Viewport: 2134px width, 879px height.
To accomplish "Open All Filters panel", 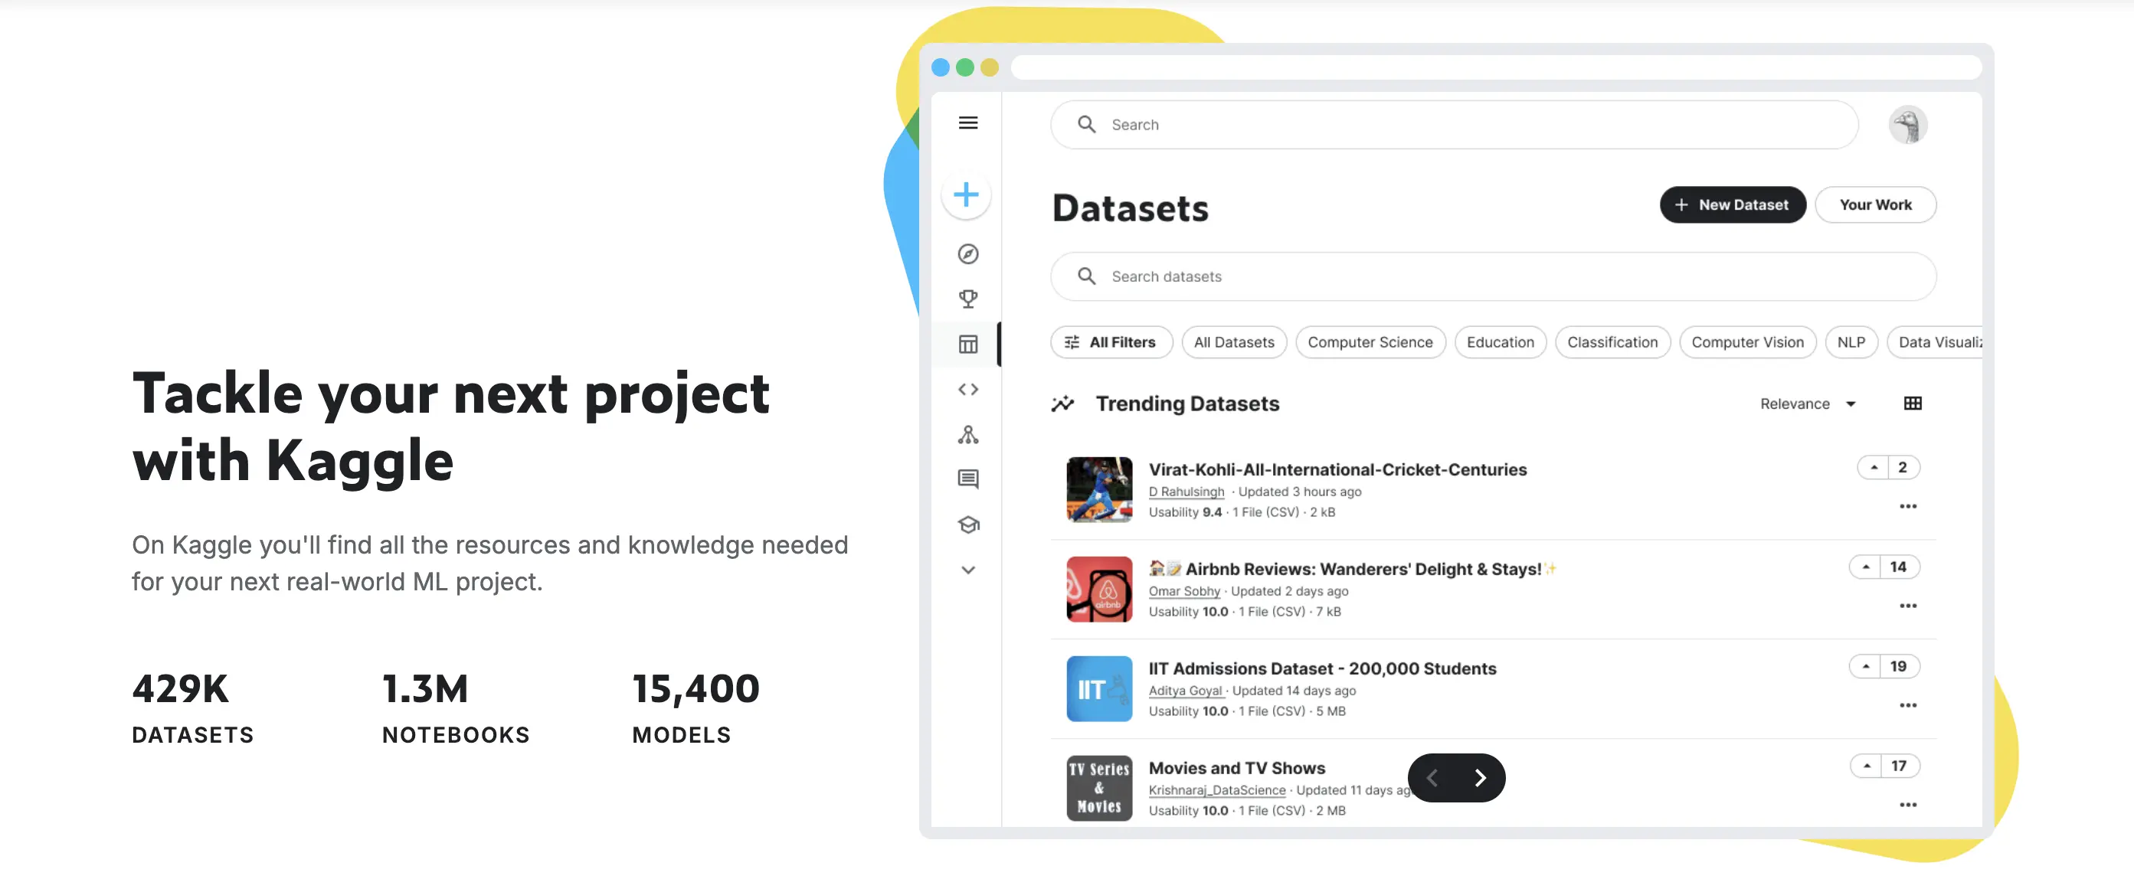I will [1111, 342].
